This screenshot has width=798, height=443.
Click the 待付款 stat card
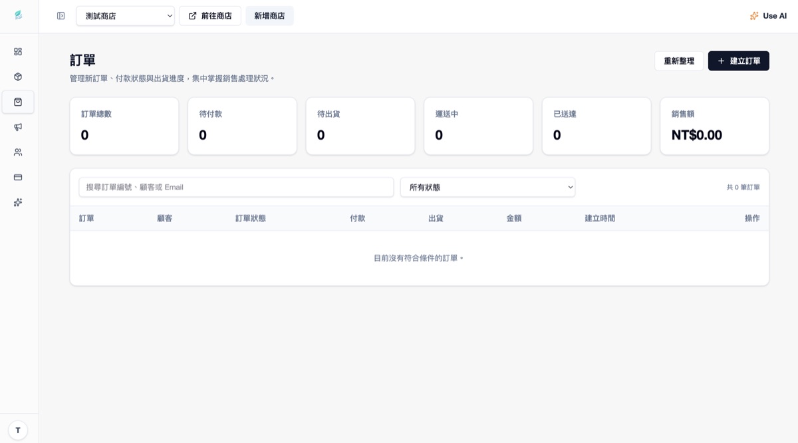[242, 126]
